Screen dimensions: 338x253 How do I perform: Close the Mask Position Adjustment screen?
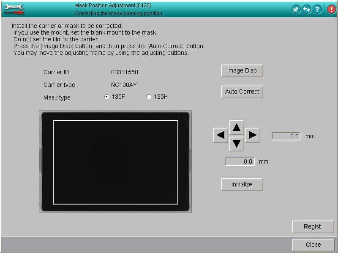pos(313,245)
